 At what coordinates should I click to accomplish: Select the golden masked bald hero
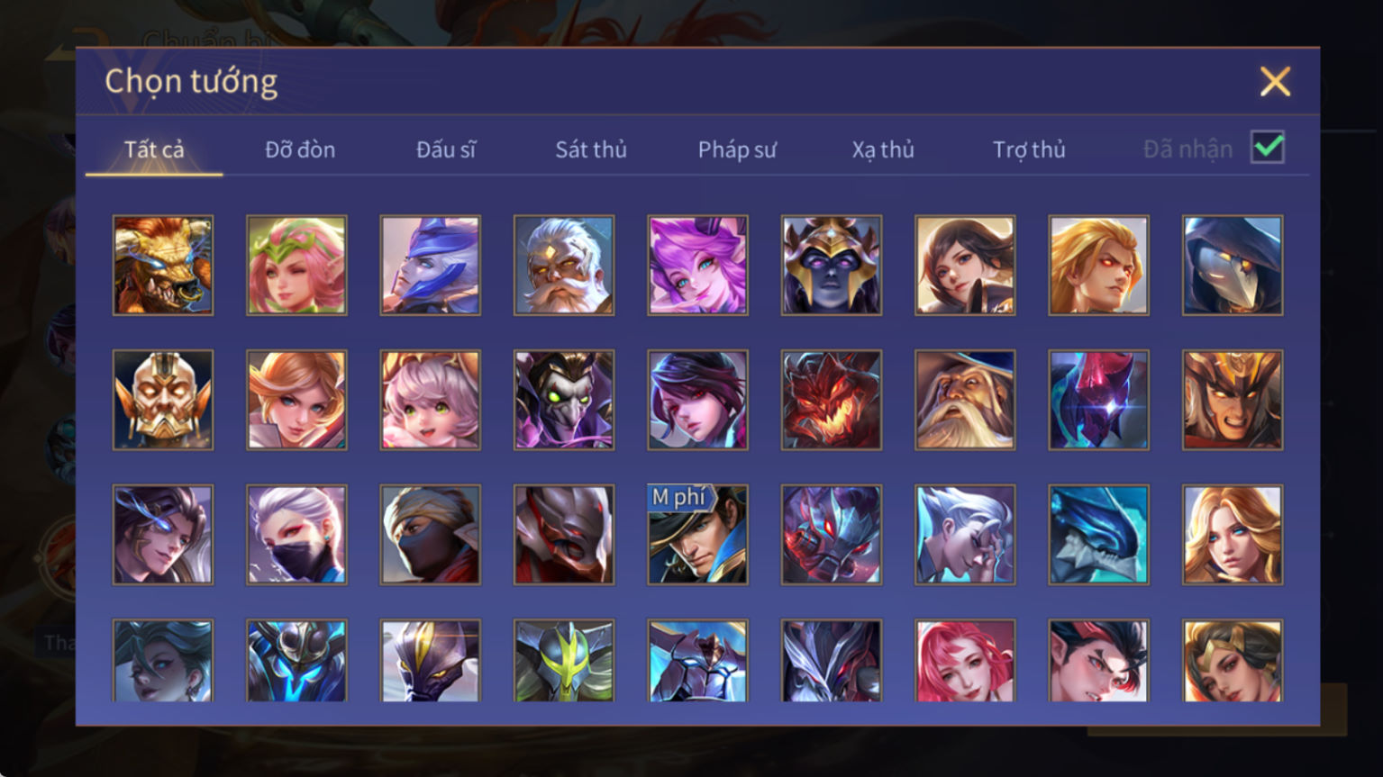pos(163,400)
